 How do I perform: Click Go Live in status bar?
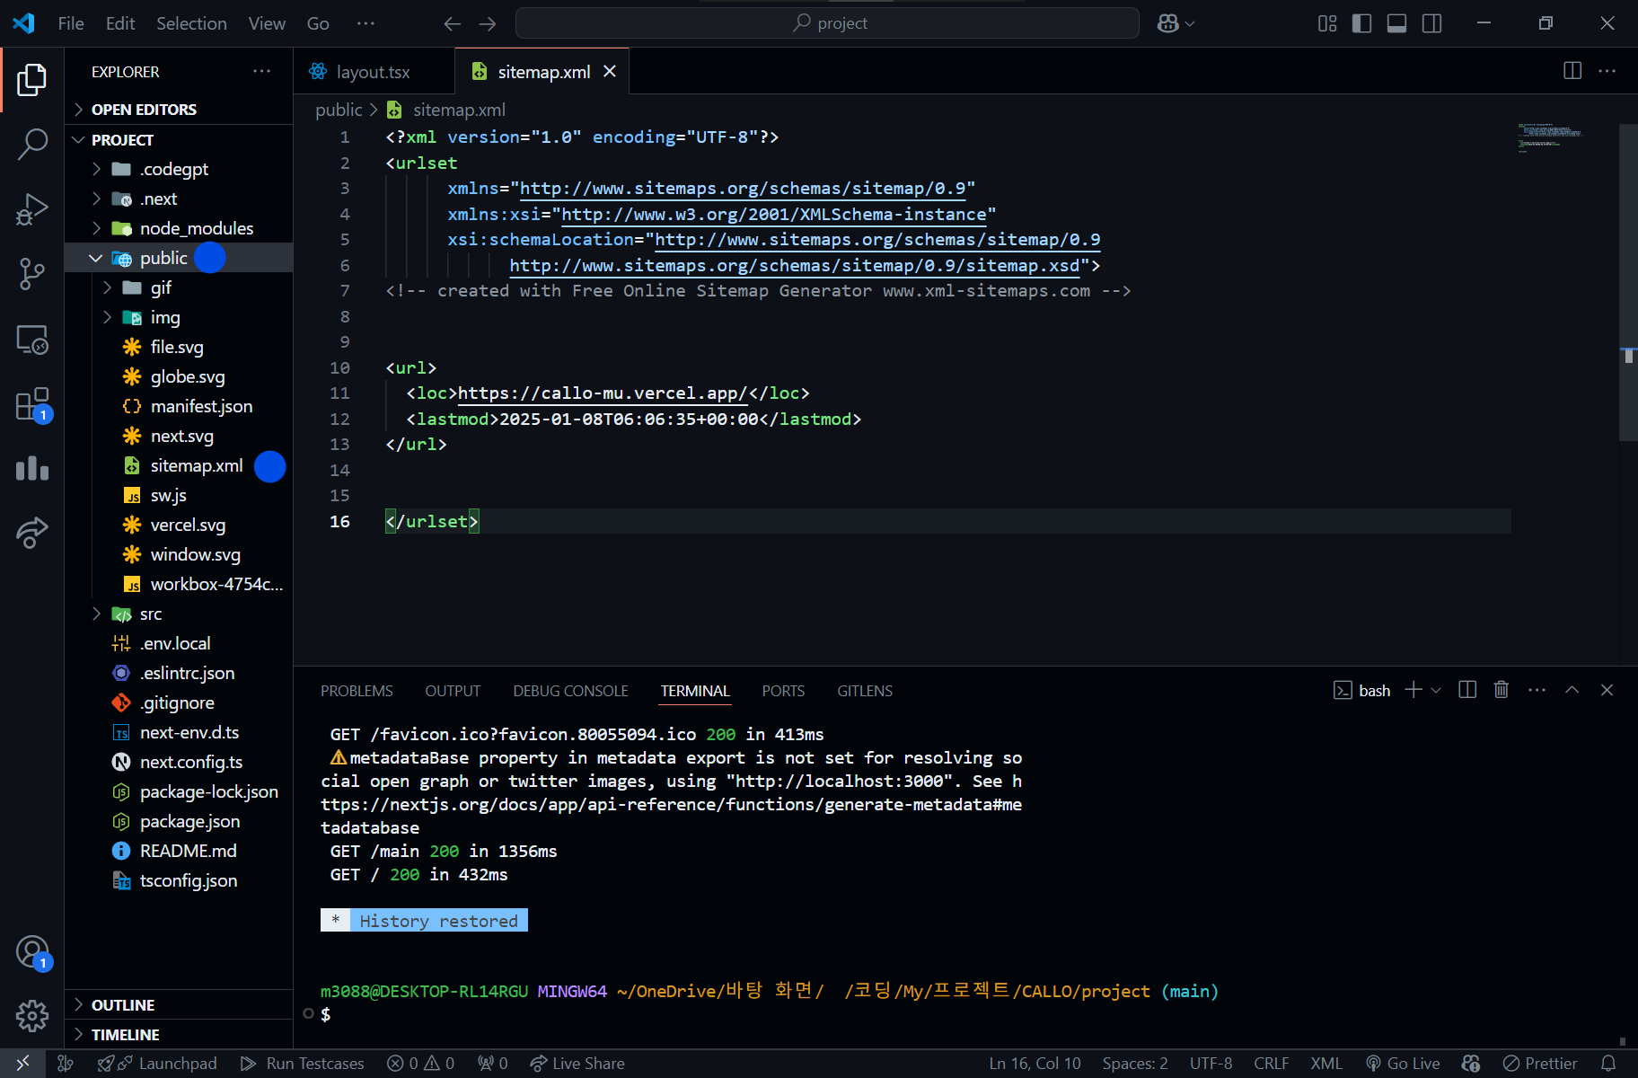point(1403,1064)
